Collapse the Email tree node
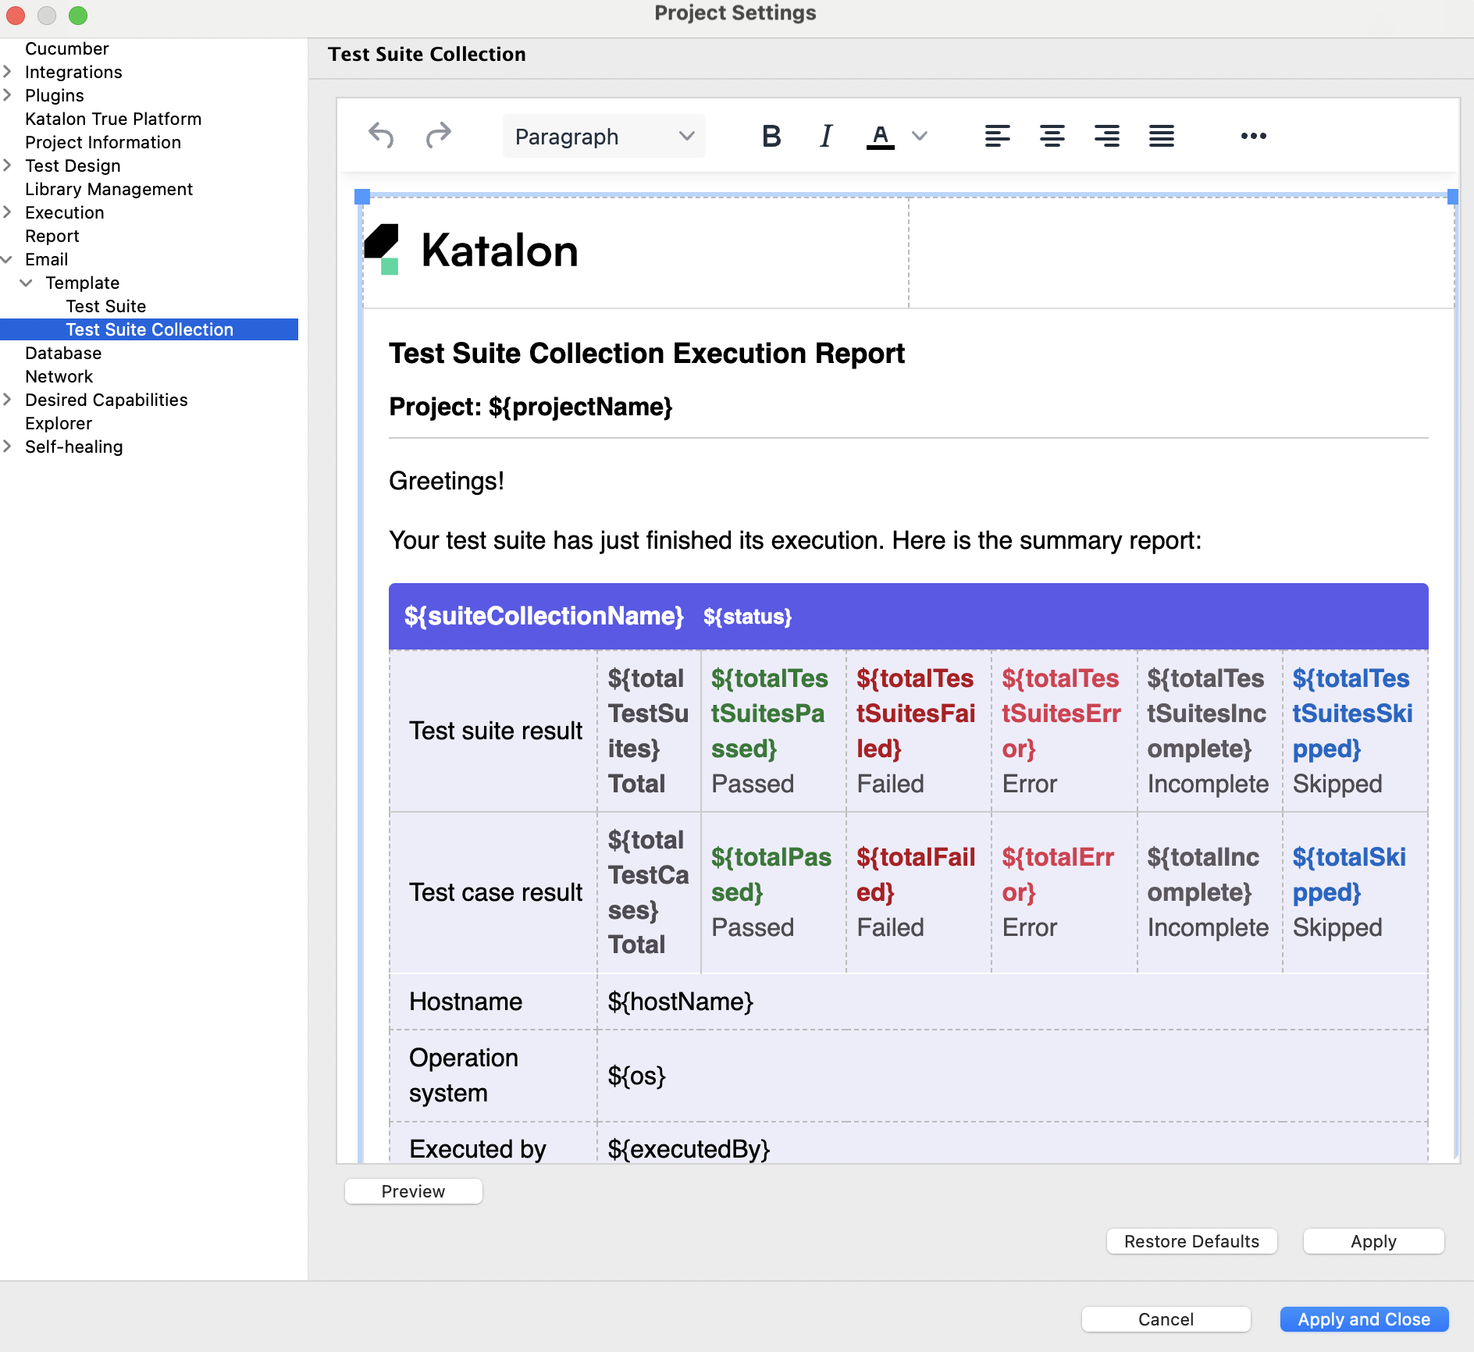This screenshot has height=1352, width=1474. pos(7,259)
